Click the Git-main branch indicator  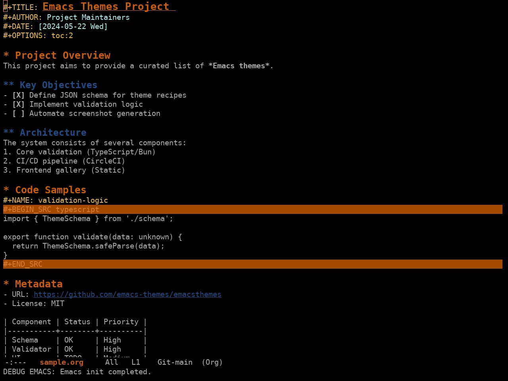pyautogui.click(x=175, y=362)
